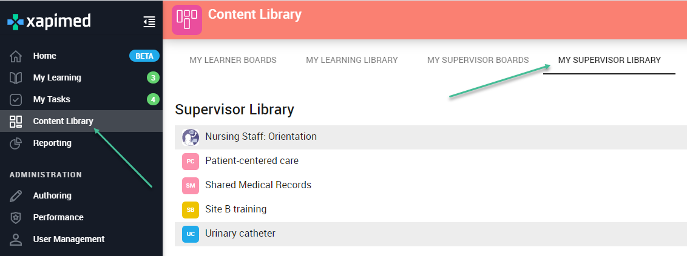Open Nursing Staff: Orientation item

tap(431, 137)
